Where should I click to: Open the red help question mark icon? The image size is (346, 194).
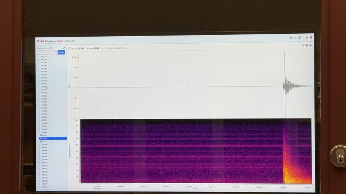click(311, 38)
